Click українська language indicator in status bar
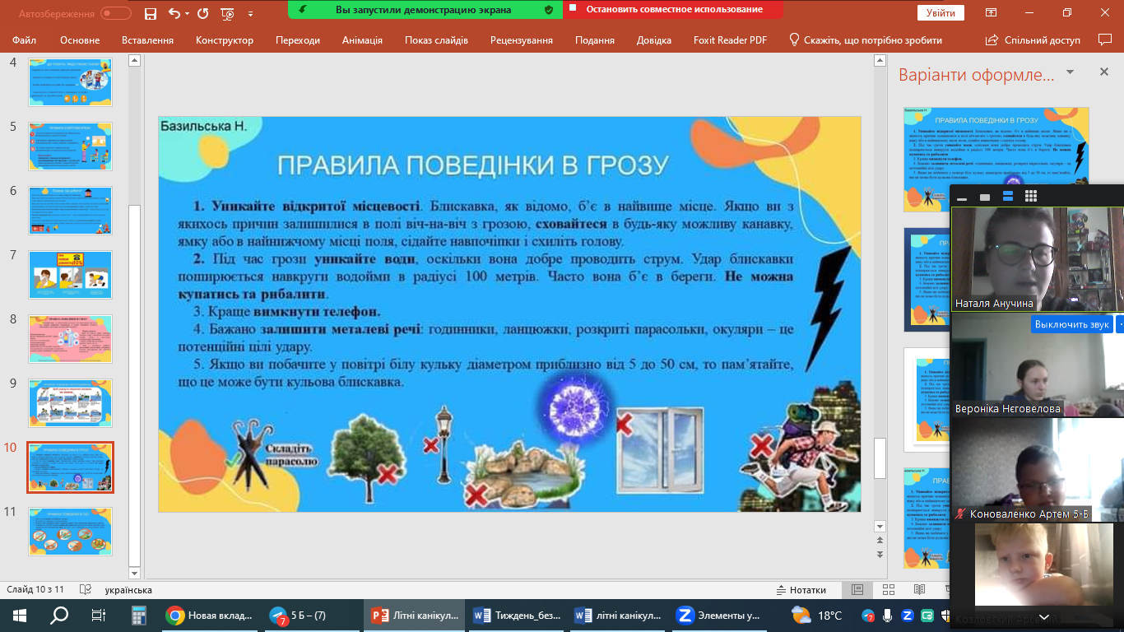This screenshot has height=632, width=1124. coord(128,590)
